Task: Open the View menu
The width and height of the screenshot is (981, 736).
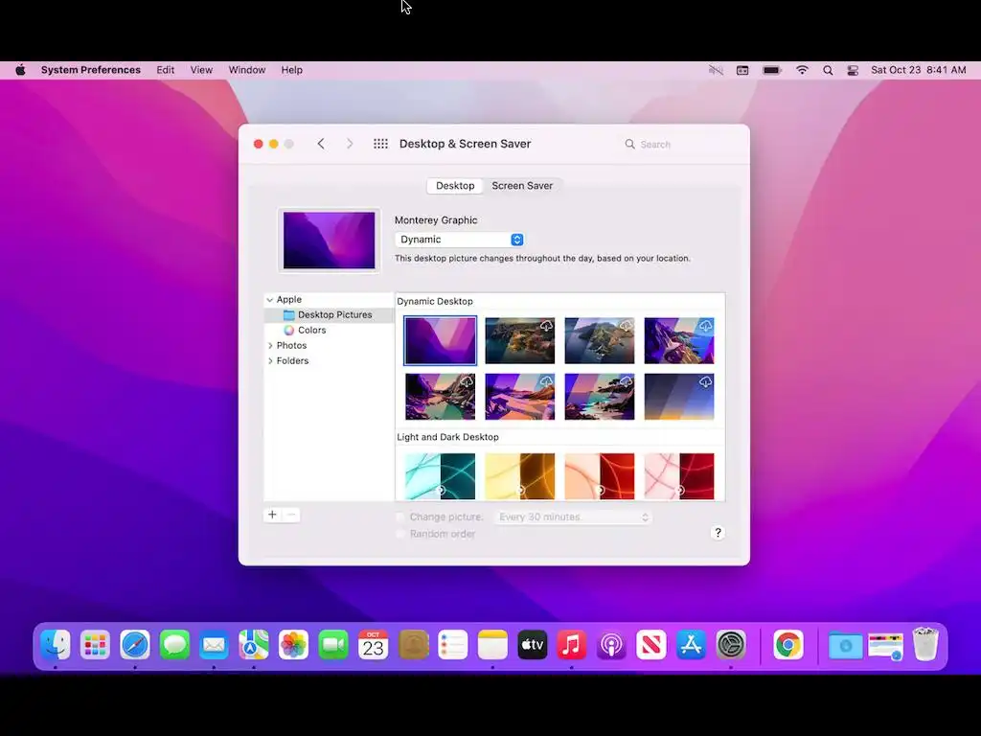Action: point(201,70)
